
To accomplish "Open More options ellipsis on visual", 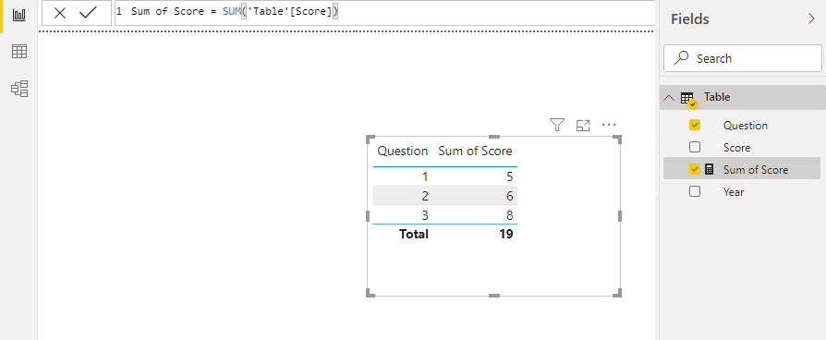I will click(609, 125).
